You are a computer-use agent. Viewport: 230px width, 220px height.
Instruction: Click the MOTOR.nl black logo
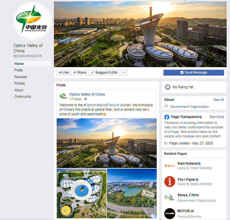tap(170, 214)
